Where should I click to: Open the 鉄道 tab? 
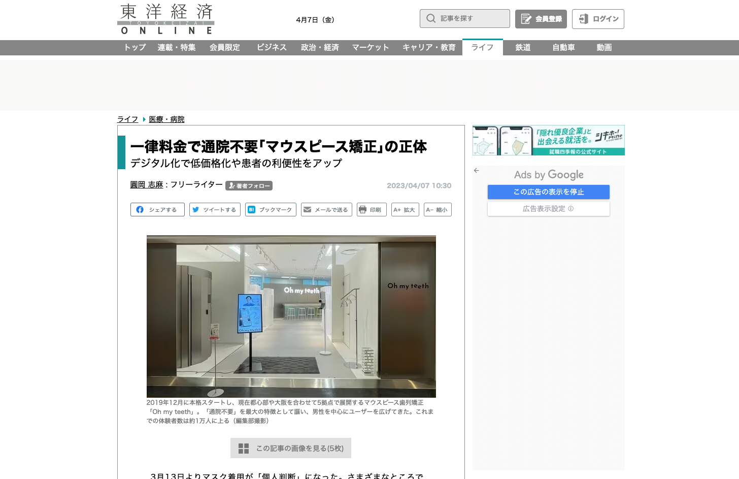pos(523,47)
